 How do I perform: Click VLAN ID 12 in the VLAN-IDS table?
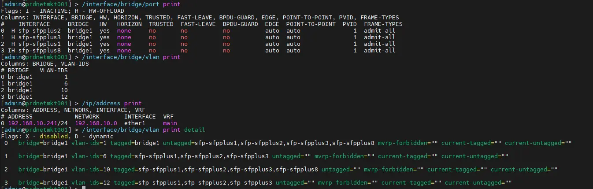coord(64,97)
